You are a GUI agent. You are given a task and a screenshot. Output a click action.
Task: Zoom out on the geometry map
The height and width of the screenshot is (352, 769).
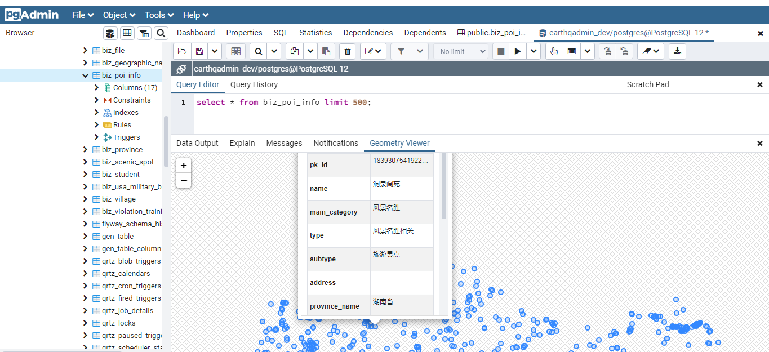pos(184,180)
